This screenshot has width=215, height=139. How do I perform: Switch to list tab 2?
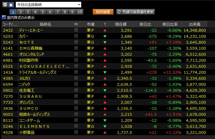(21, 12)
